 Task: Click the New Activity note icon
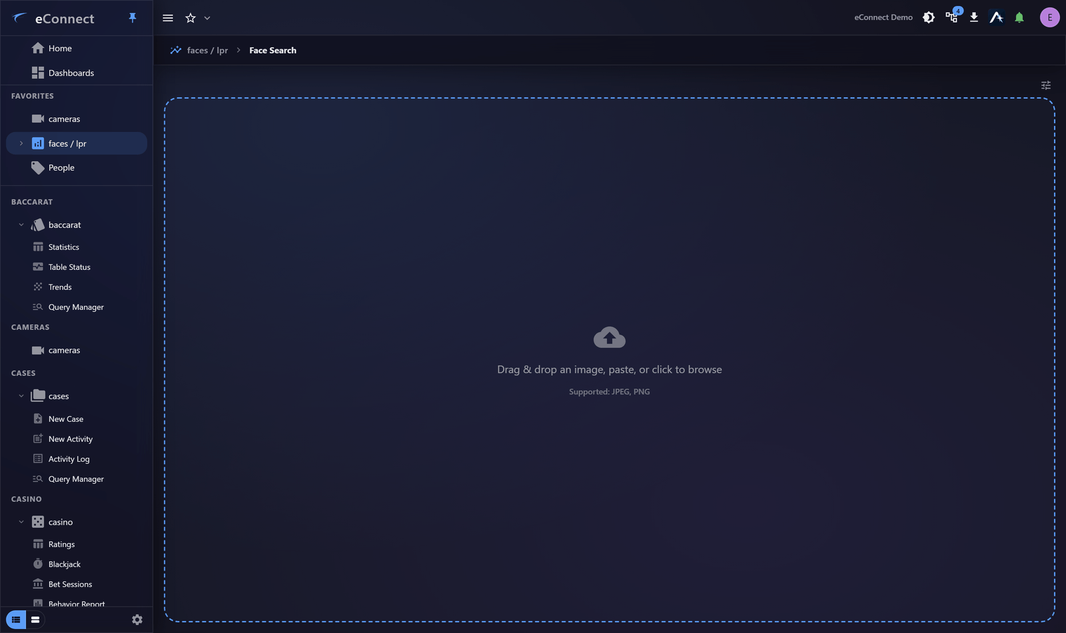coord(38,438)
